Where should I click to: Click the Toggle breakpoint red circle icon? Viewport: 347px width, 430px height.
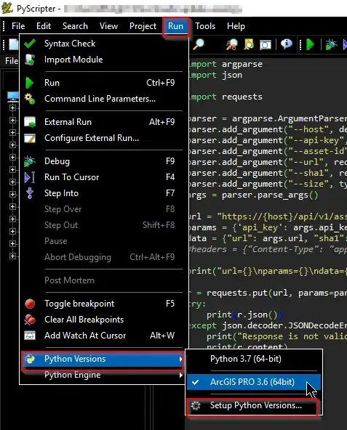30,304
